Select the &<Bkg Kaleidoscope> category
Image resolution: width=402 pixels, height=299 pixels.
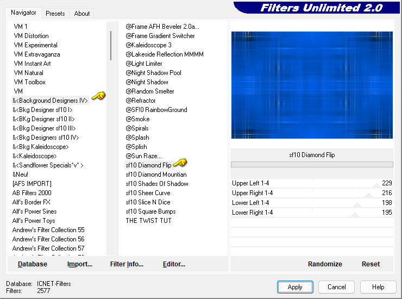(x=41, y=147)
